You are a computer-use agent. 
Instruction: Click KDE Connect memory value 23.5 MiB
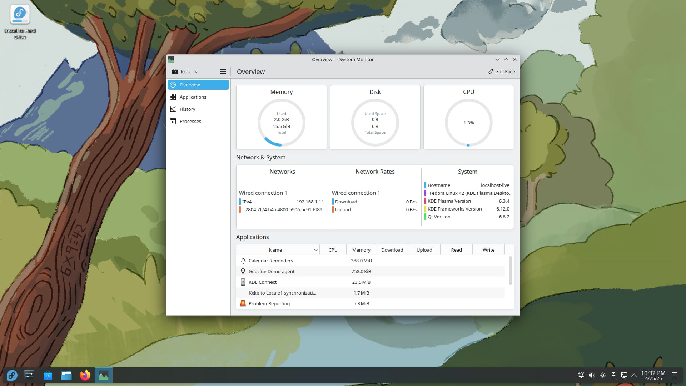click(x=361, y=282)
